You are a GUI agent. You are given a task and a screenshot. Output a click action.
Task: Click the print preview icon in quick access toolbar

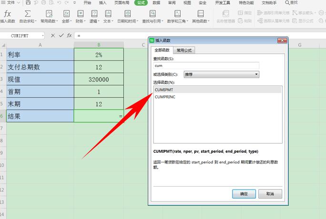tap(51, 3)
